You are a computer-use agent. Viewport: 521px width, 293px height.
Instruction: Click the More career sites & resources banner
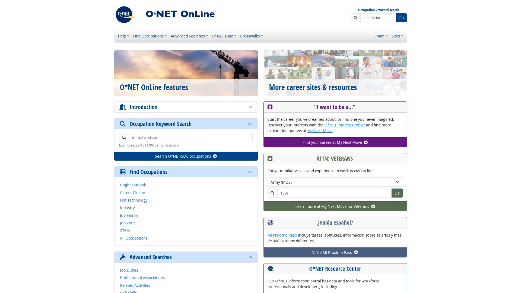pos(335,73)
